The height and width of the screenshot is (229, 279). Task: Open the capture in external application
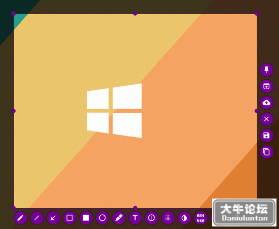point(266,86)
